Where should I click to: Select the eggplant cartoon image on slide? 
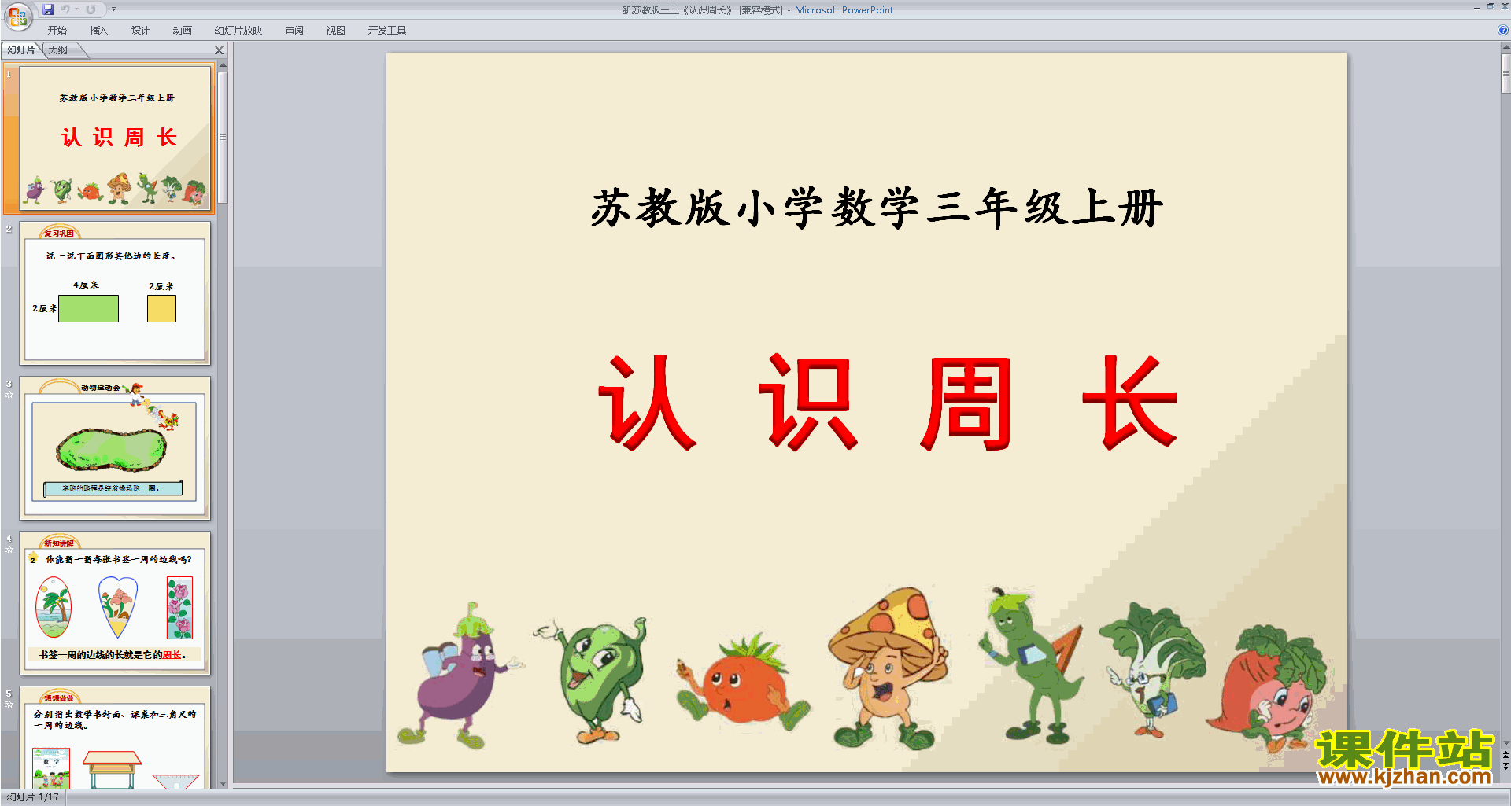460,676
